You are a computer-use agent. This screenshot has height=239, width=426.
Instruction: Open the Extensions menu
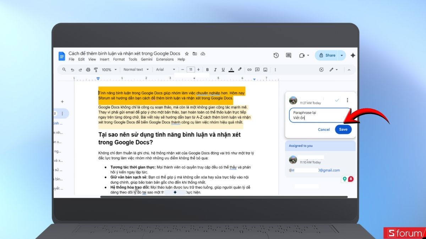[x=165, y=59]
